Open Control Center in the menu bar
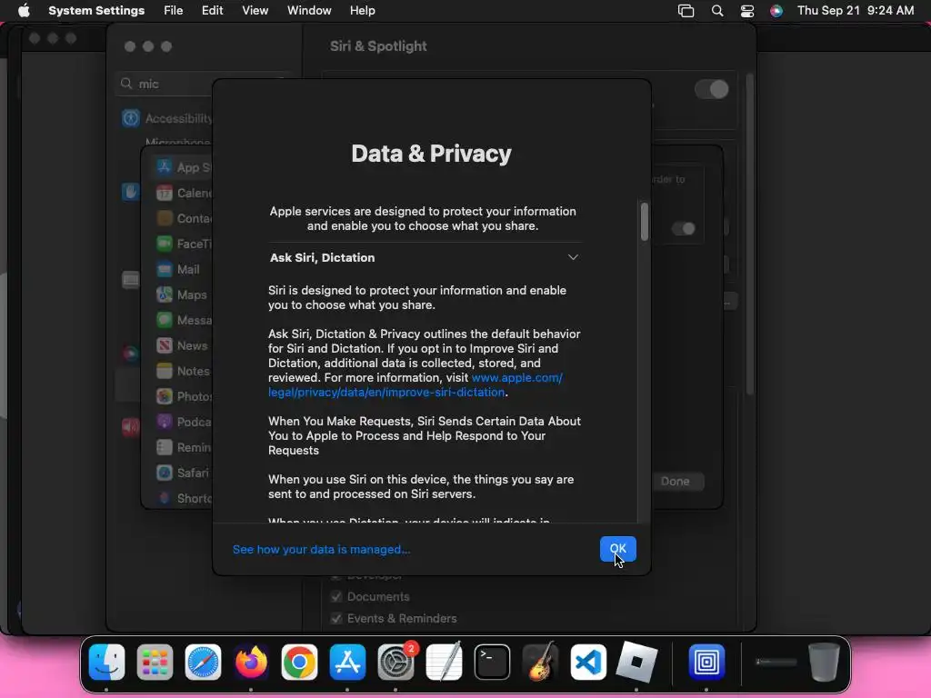This screenshot has height=698, width=931. [x=747, y=11]
